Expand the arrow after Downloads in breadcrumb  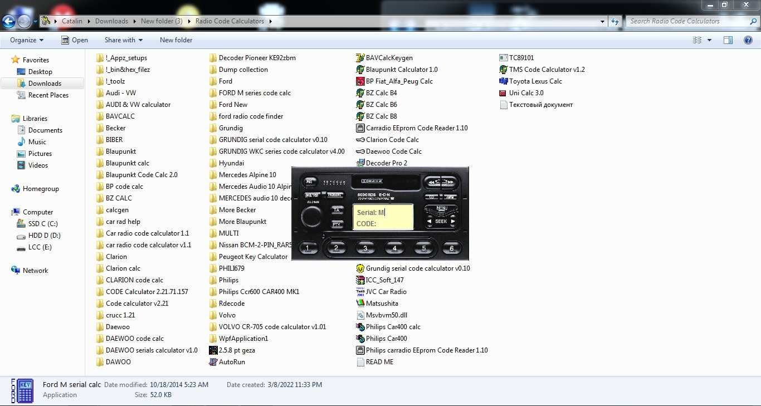[x=134, y=21]
